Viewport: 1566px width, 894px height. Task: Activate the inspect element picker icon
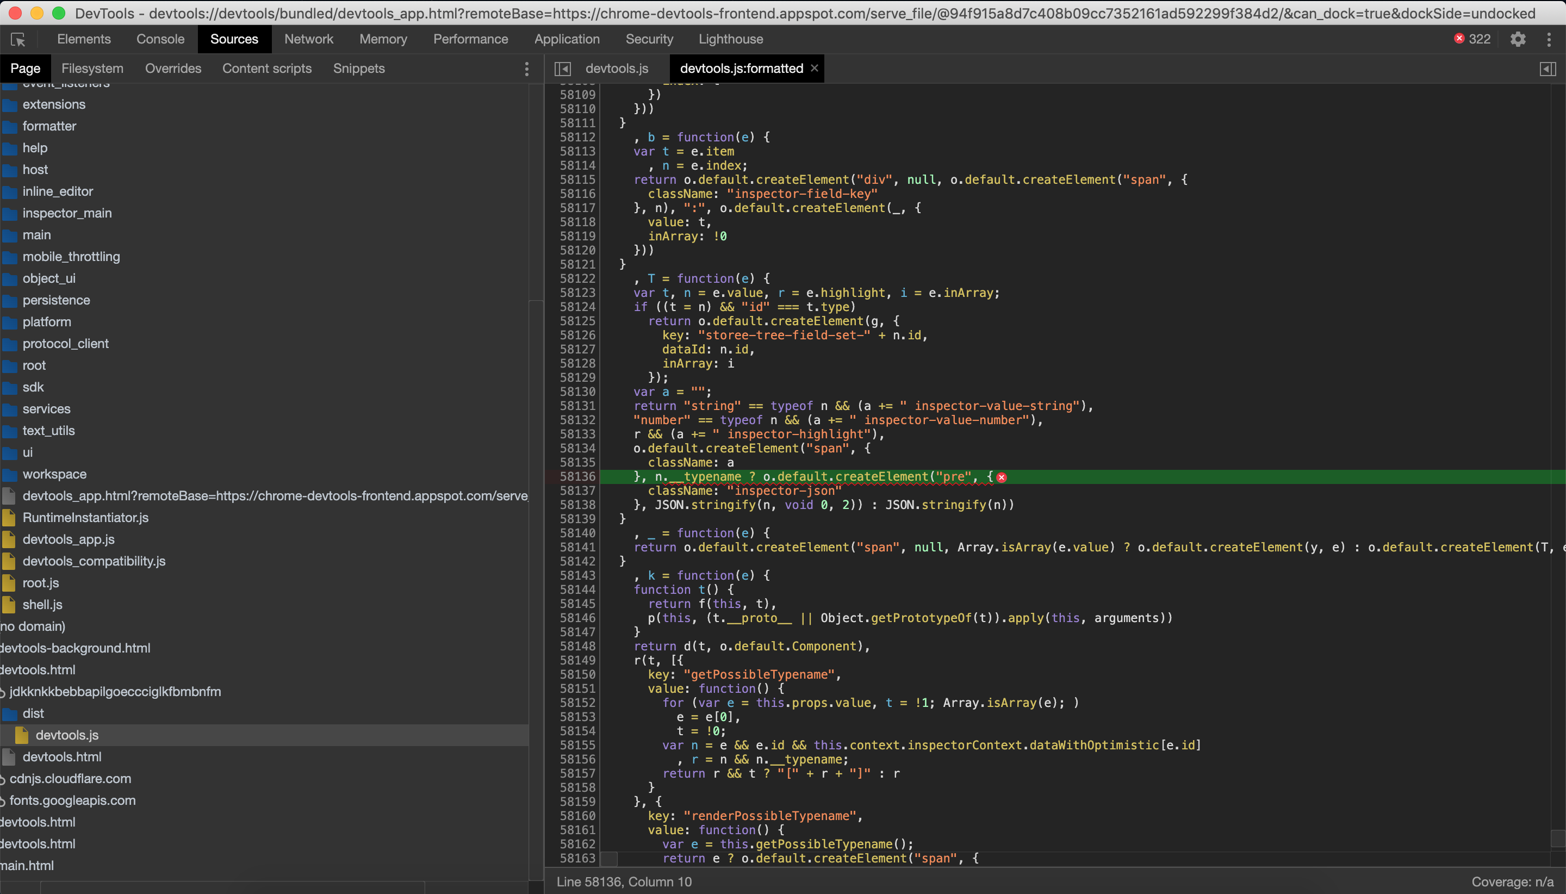coord(18,39)
